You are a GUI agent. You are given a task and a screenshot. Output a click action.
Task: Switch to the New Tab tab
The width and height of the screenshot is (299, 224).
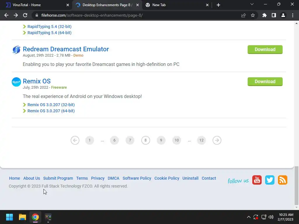pyautogui.click(x=177, y=5)
